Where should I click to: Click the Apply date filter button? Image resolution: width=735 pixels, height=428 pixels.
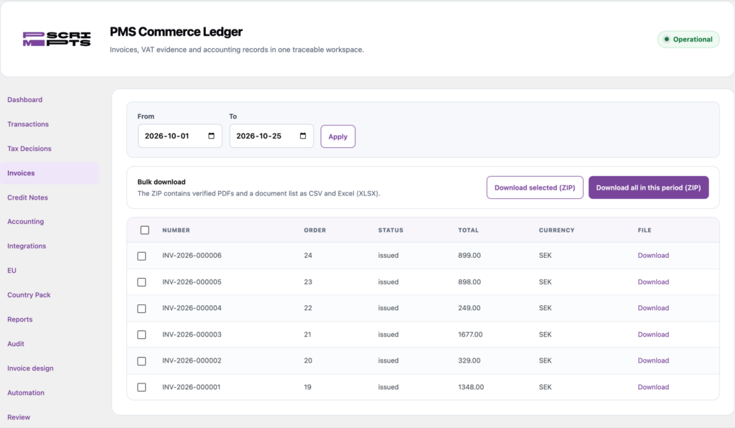click(338, 136)
